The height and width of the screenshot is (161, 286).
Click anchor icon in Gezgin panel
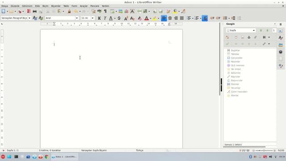pyautogui.click(x=249, y=37)
